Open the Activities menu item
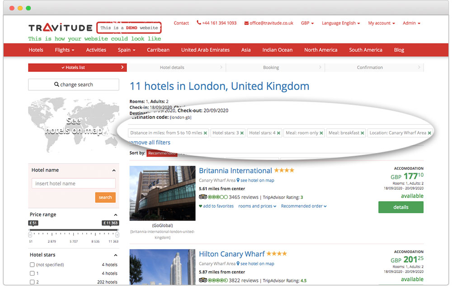The height and width of the screenshot is (292, 452). coord(96,50)
